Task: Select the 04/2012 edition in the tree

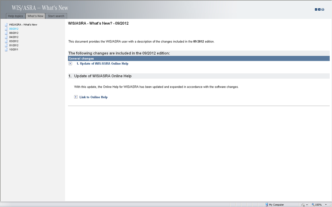Action: pyautogui.click(x=14, y=37)
